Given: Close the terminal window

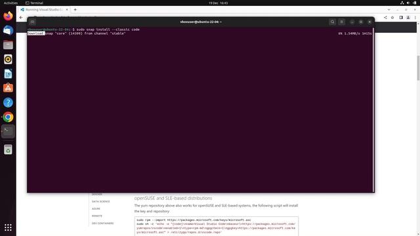Looking at the screenshot, I should 369,22.
